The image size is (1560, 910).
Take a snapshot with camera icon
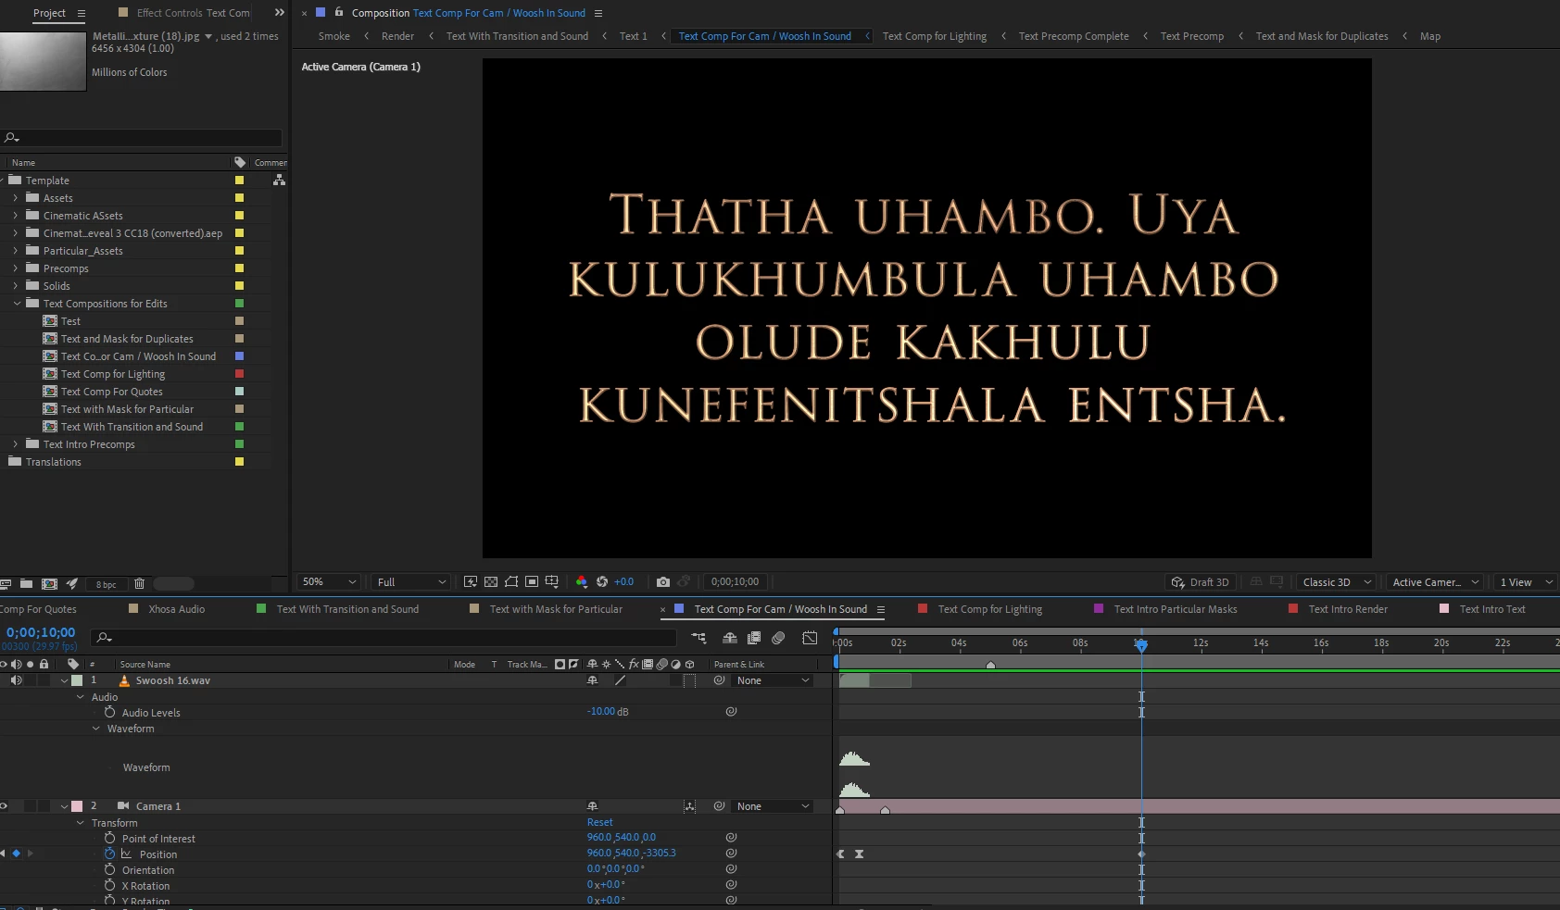tap(663, 582)
